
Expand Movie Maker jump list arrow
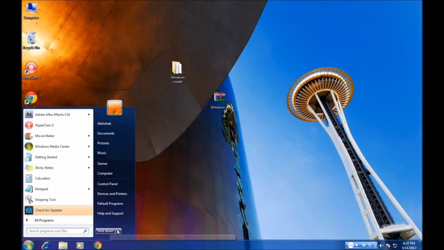click(89, 136)
